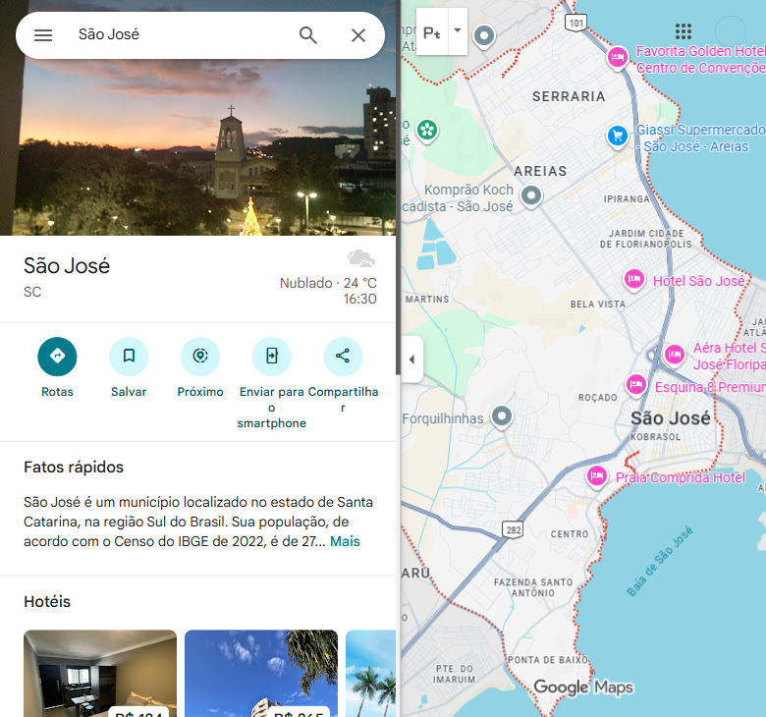Click the KOBRASOL neighborhood label
Screen dimensions: 766x717
[x=655, y=437]
